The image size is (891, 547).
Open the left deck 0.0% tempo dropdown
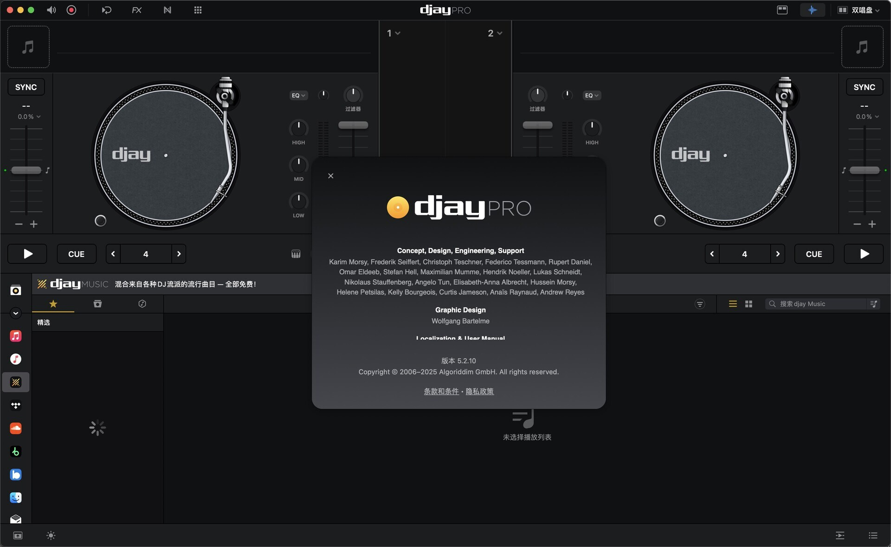[x=29, y=117]
